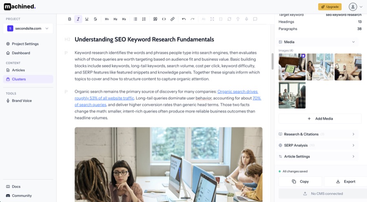367x202 pixels.
Task: Insert a blockquote
Action: 155,19
